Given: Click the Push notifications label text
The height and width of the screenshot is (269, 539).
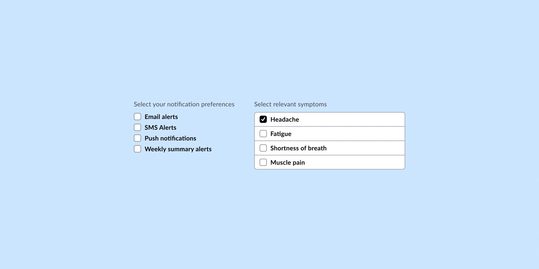Looking at the screenshot, I should (x=170, y=138).
